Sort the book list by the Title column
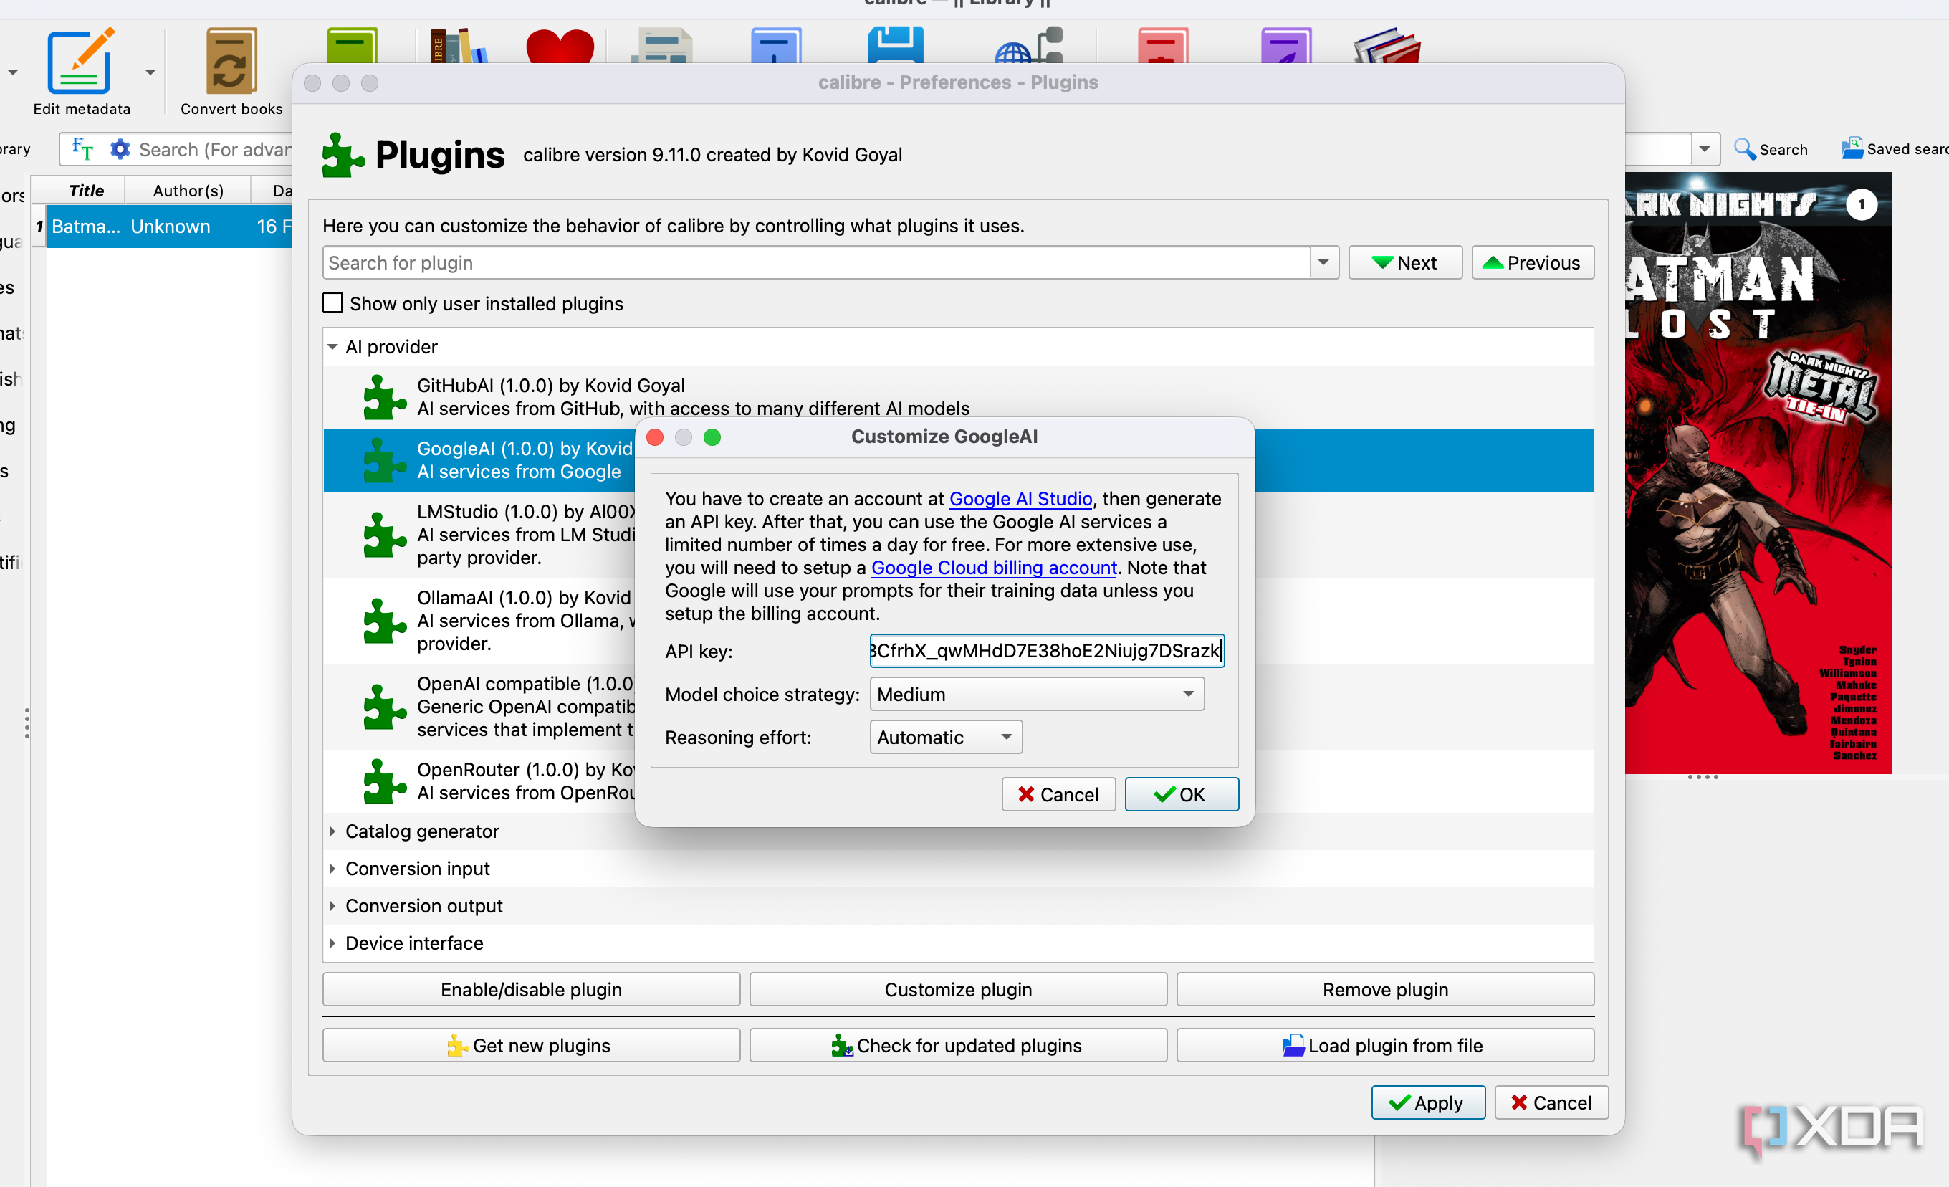 pyautogui.click(x=86, y=191)
